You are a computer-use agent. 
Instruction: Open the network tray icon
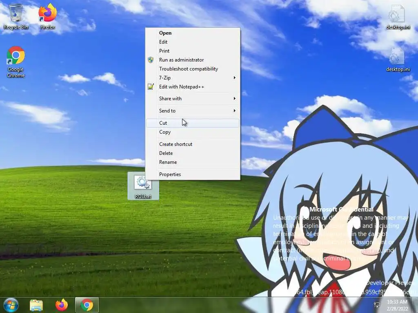377,305
